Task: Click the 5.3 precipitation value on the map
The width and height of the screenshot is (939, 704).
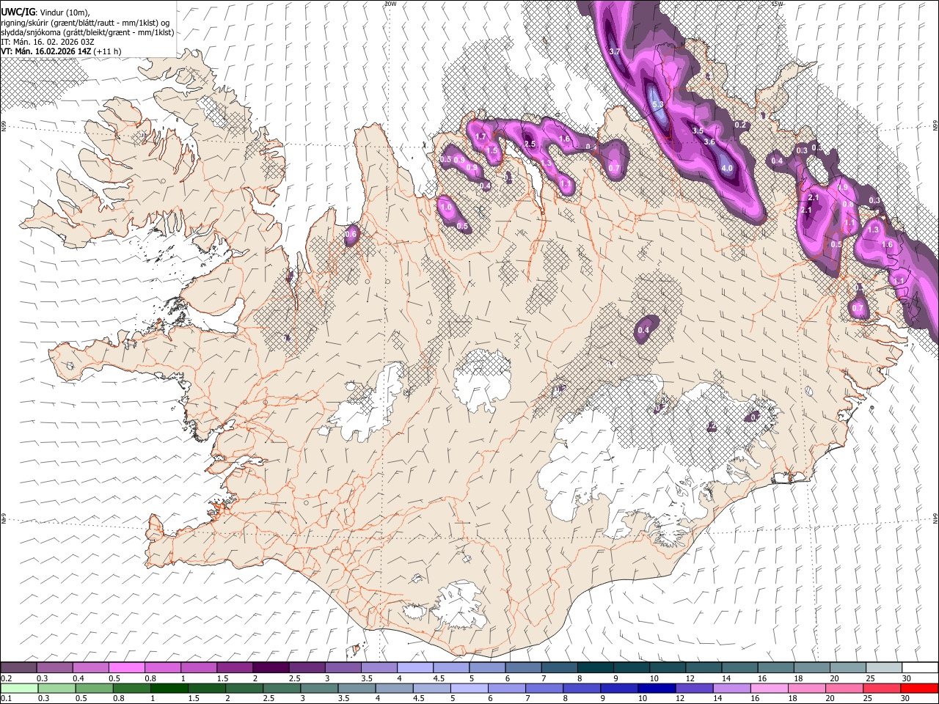Action: [658, 105]
